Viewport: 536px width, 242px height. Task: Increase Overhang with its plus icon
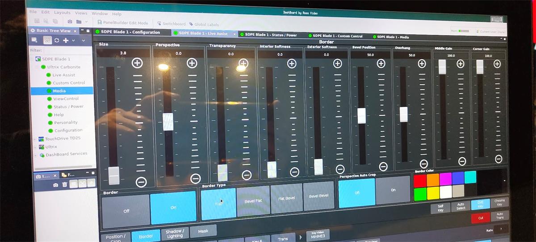[x=422, y=64]
